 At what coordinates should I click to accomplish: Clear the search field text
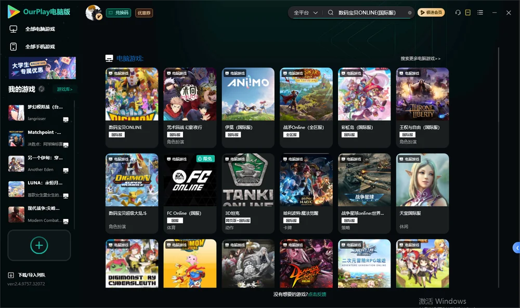410,13
